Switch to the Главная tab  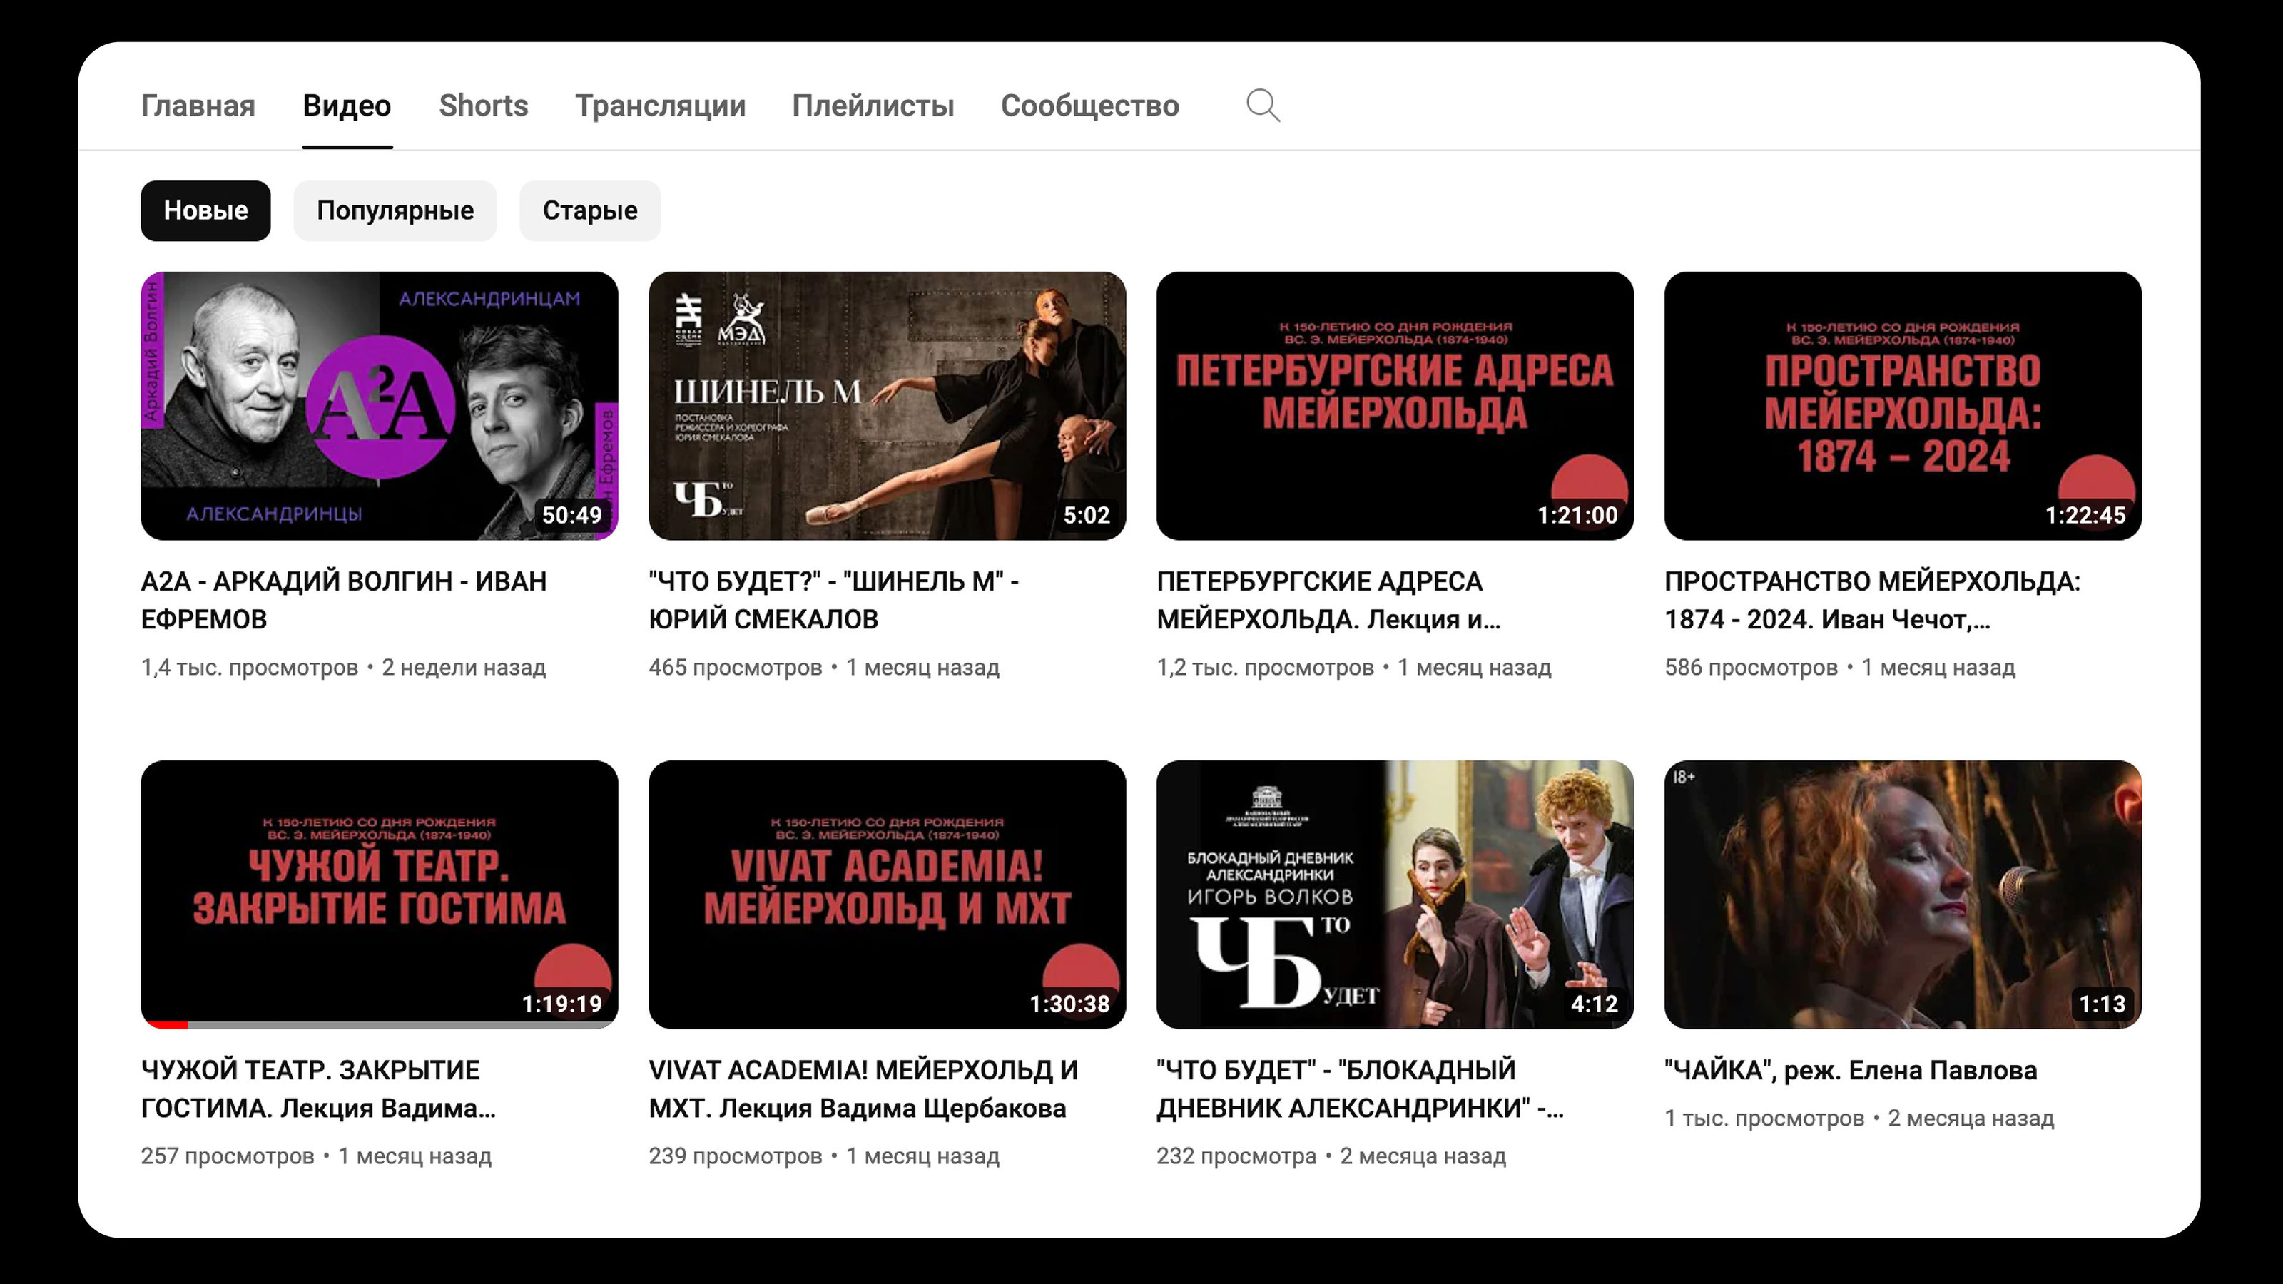198,106
